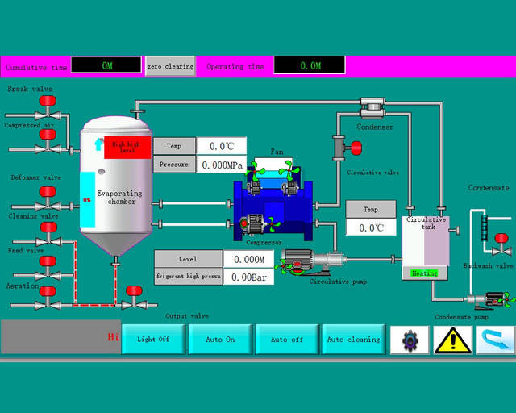Activate the Cleaning valve symbol
Screen dimensions: 516x413
48,235
